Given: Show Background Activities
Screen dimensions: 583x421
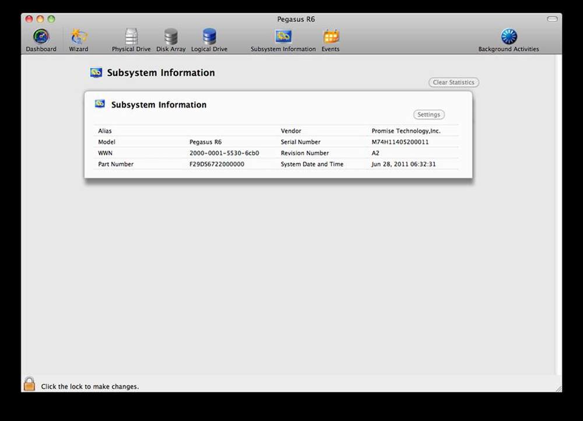Looking at the screenshot, I should tap(508, 40).
